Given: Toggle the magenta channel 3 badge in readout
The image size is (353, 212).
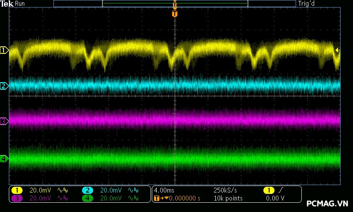Looking at the screenshot, I should [17, 198].
